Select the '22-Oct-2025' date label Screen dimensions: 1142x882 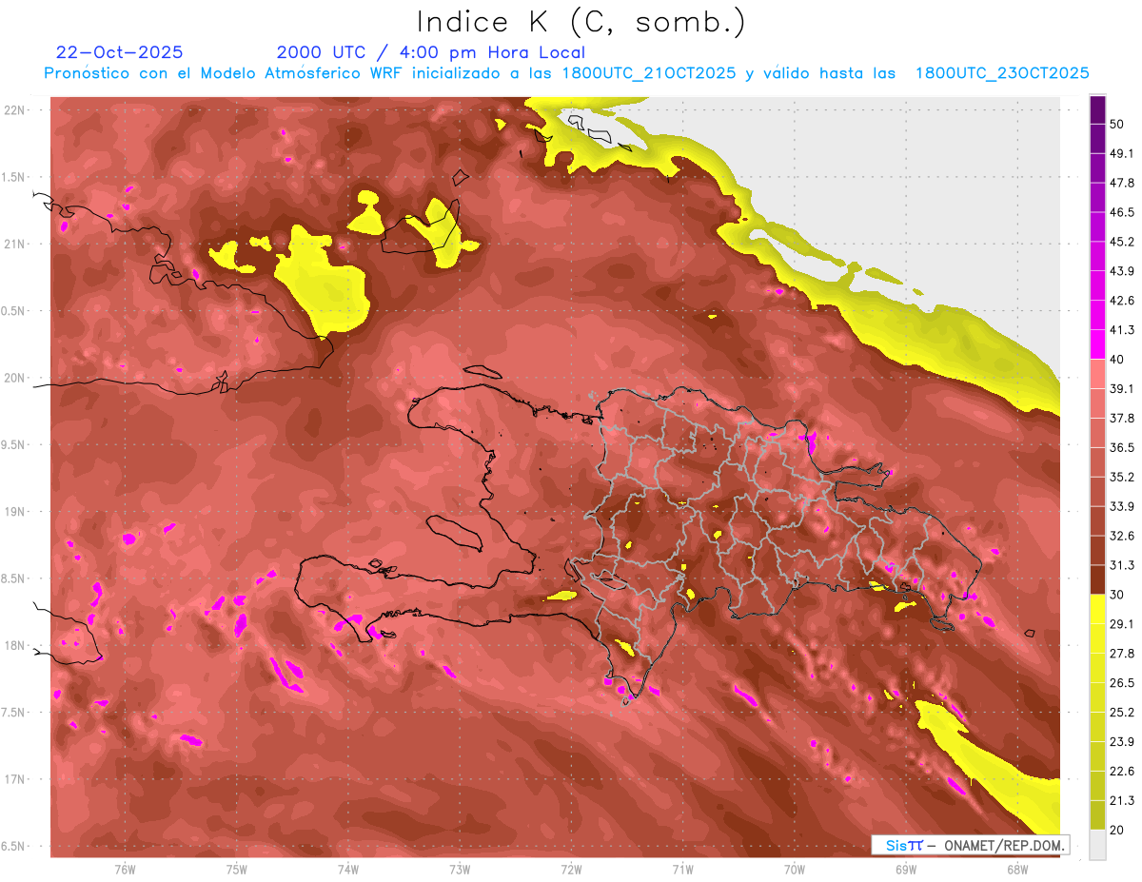point(120,52)
